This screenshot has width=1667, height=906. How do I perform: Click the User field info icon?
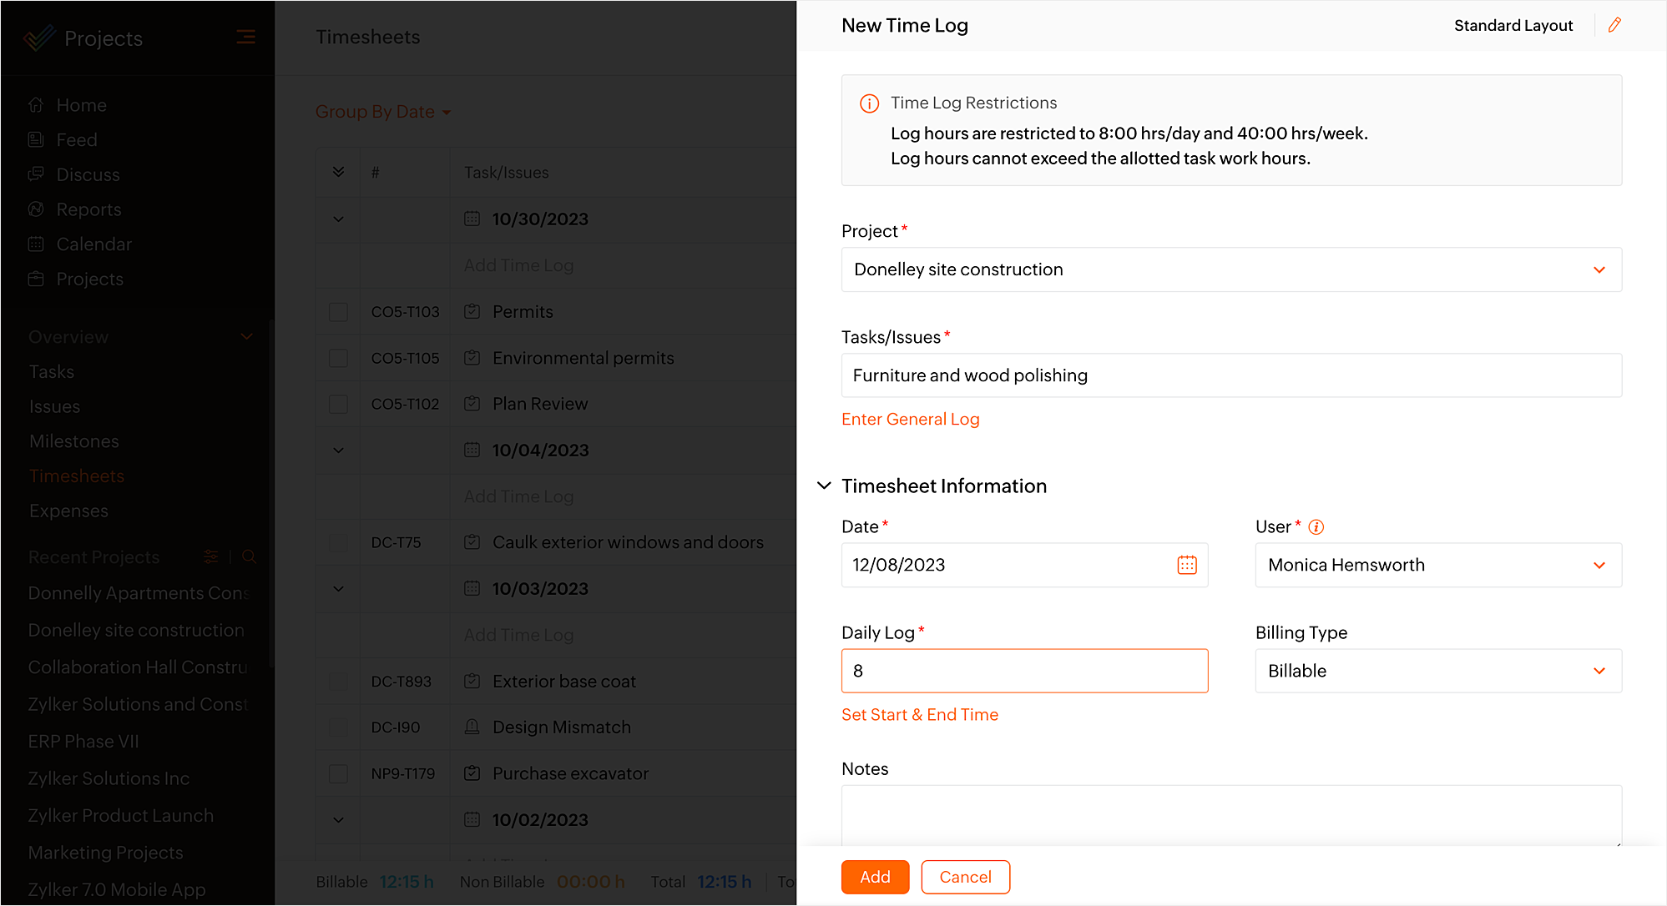1316,526
